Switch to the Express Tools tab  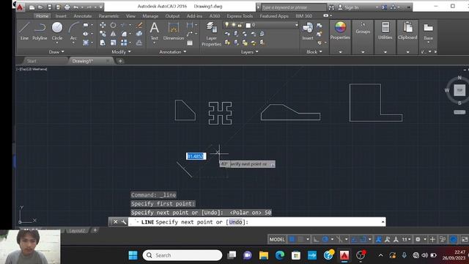[x=240, y=16]
